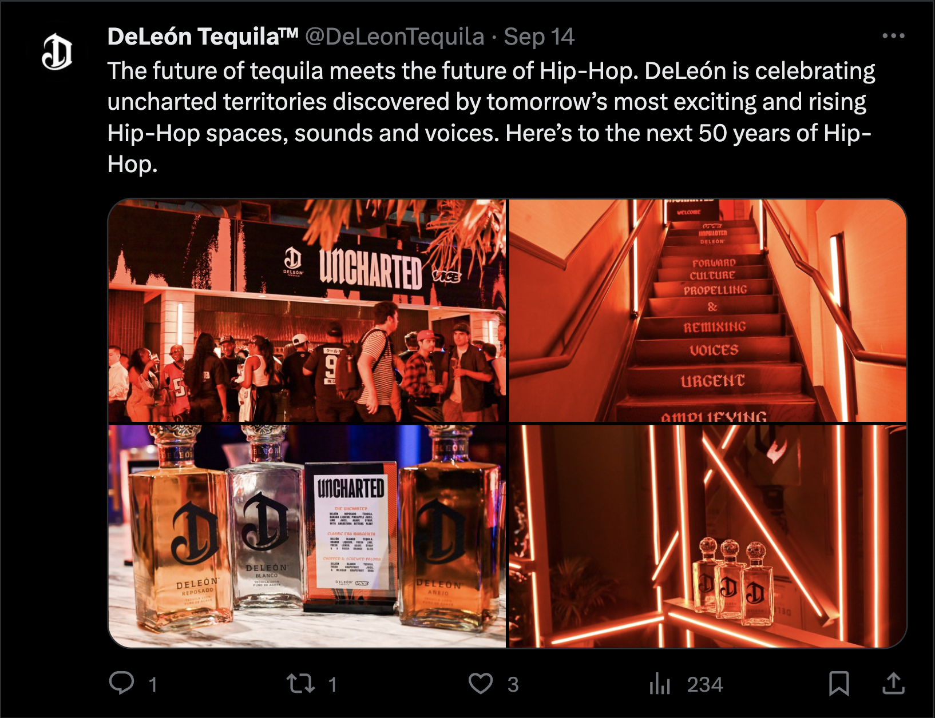Image resolution: width=935 pixels, height=718 pixels.
Task: Bookmark this DeLeón Tequila tweet
Action: pyautogui.click(x=839, y=684)
